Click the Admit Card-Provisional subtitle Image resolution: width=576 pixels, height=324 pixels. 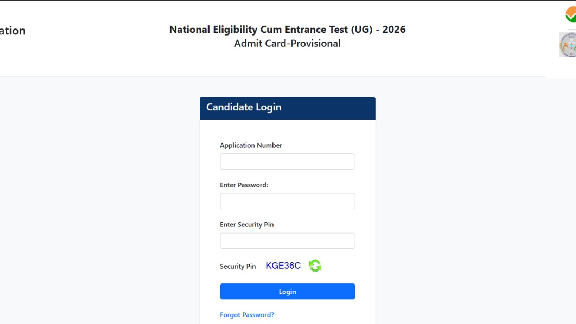[x=287, y=43]
